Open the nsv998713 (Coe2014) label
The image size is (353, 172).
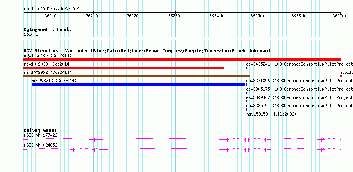54,81
